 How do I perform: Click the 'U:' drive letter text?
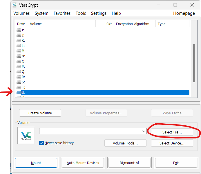click(23, 93)
